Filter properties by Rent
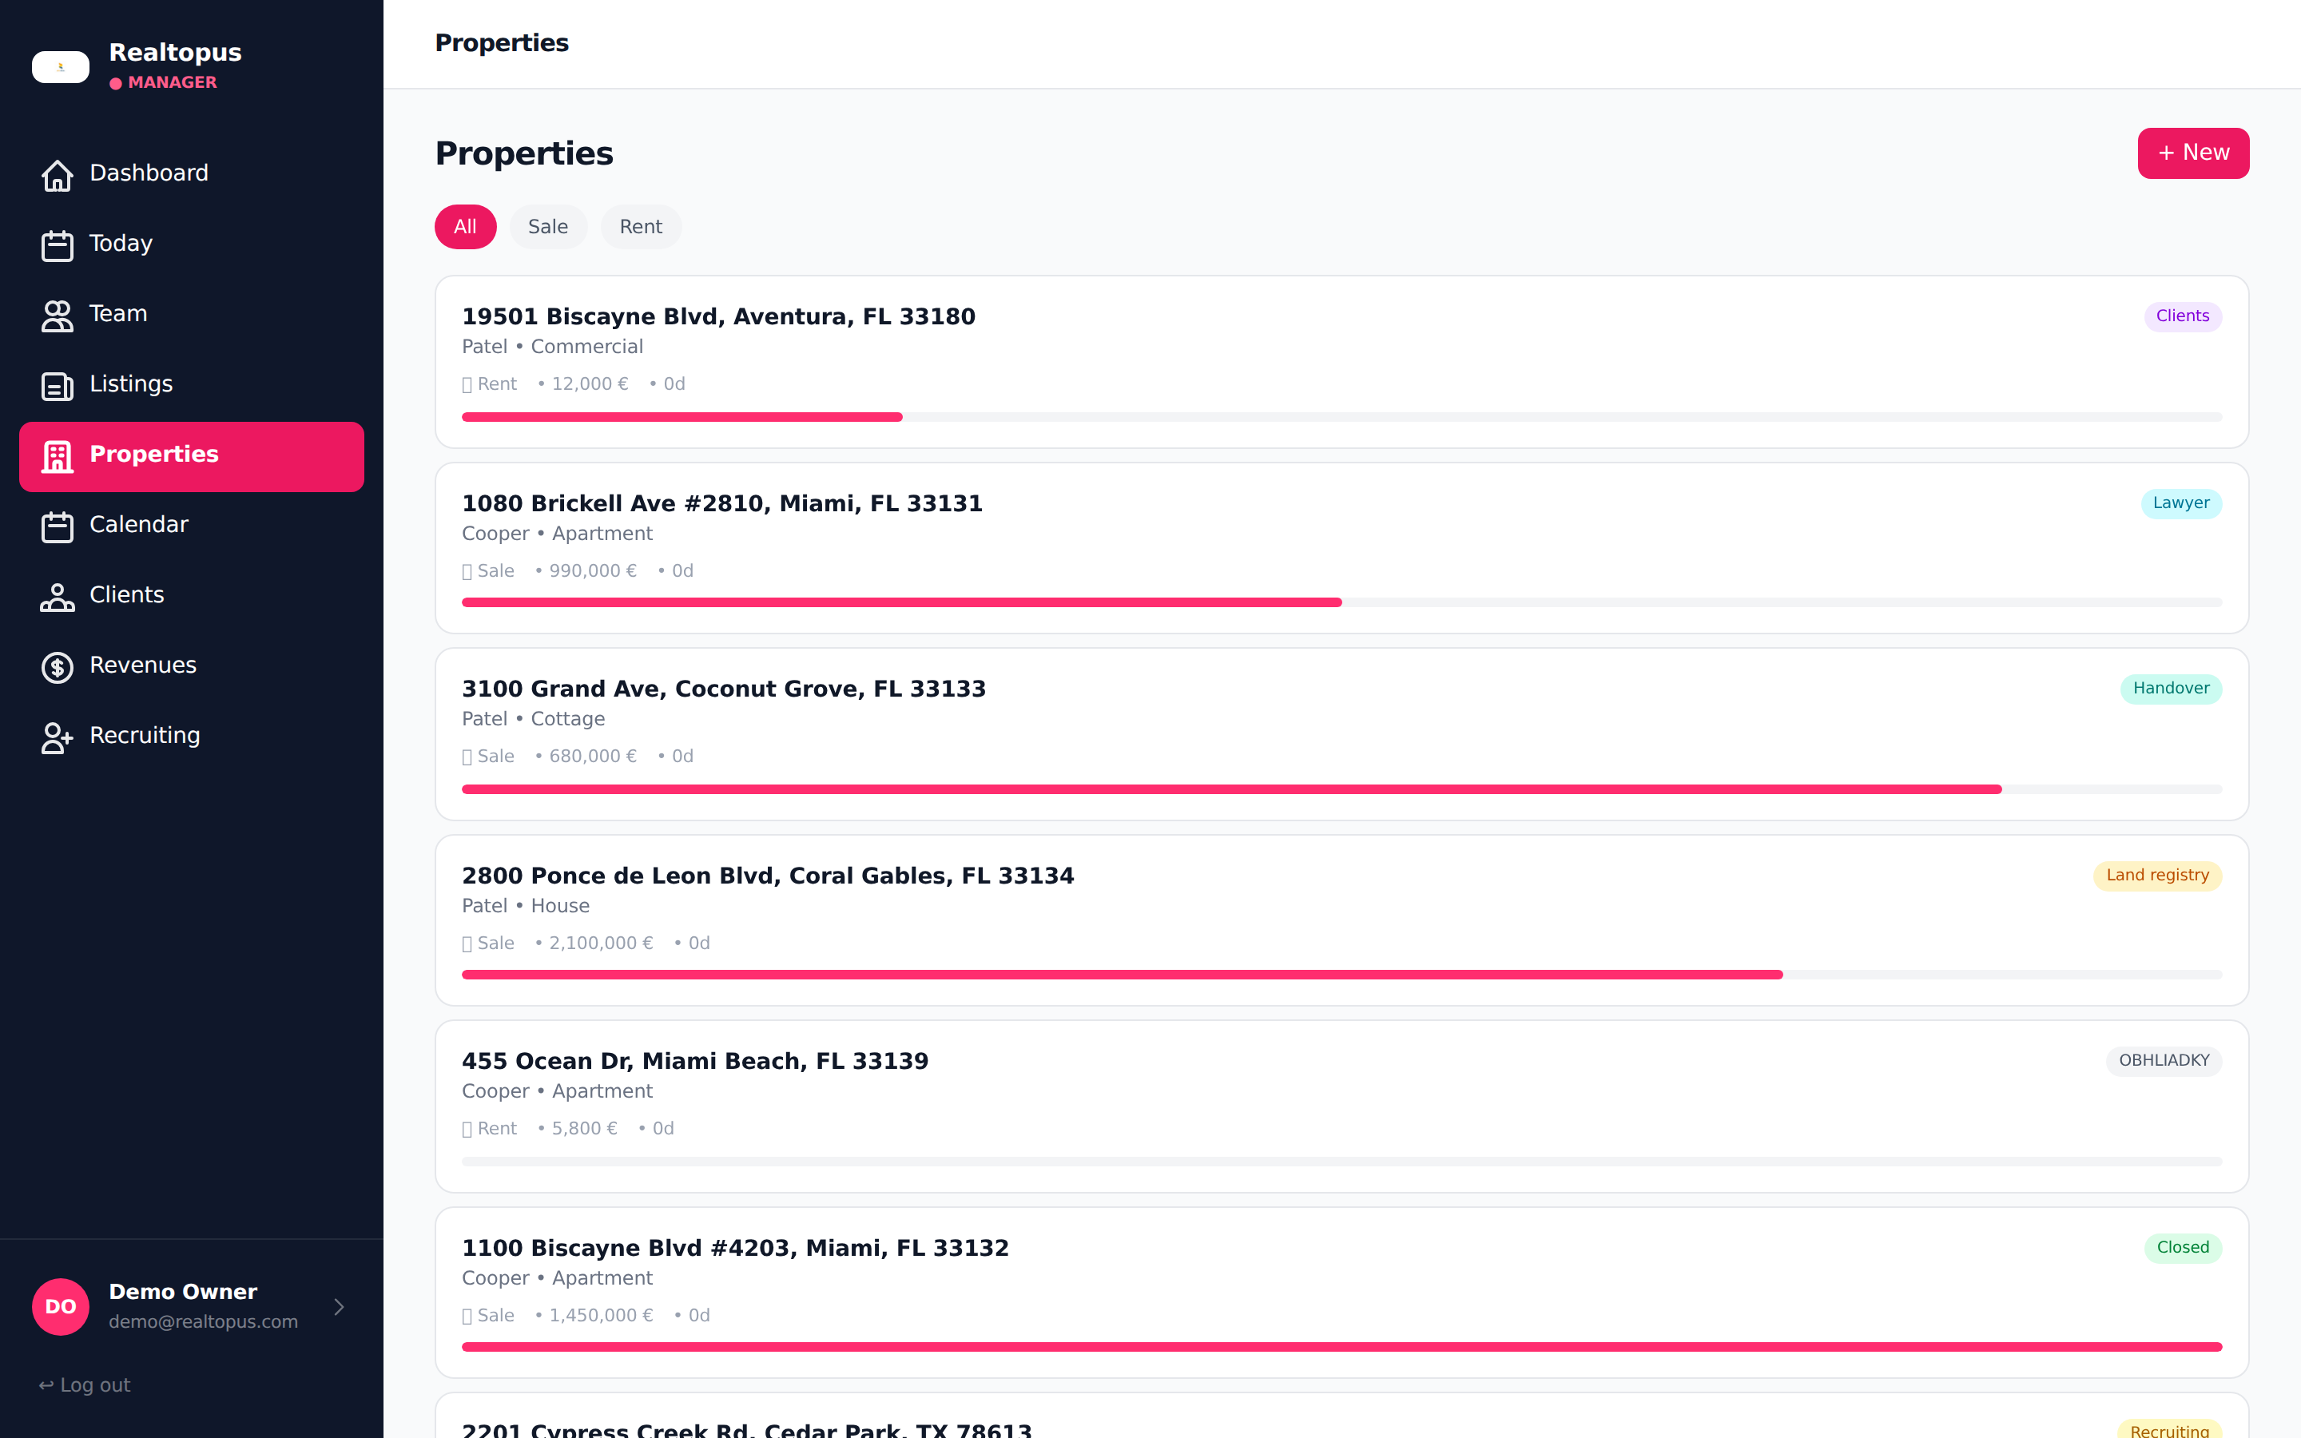The image size is (2301, 1438). [x=641, y=226]
